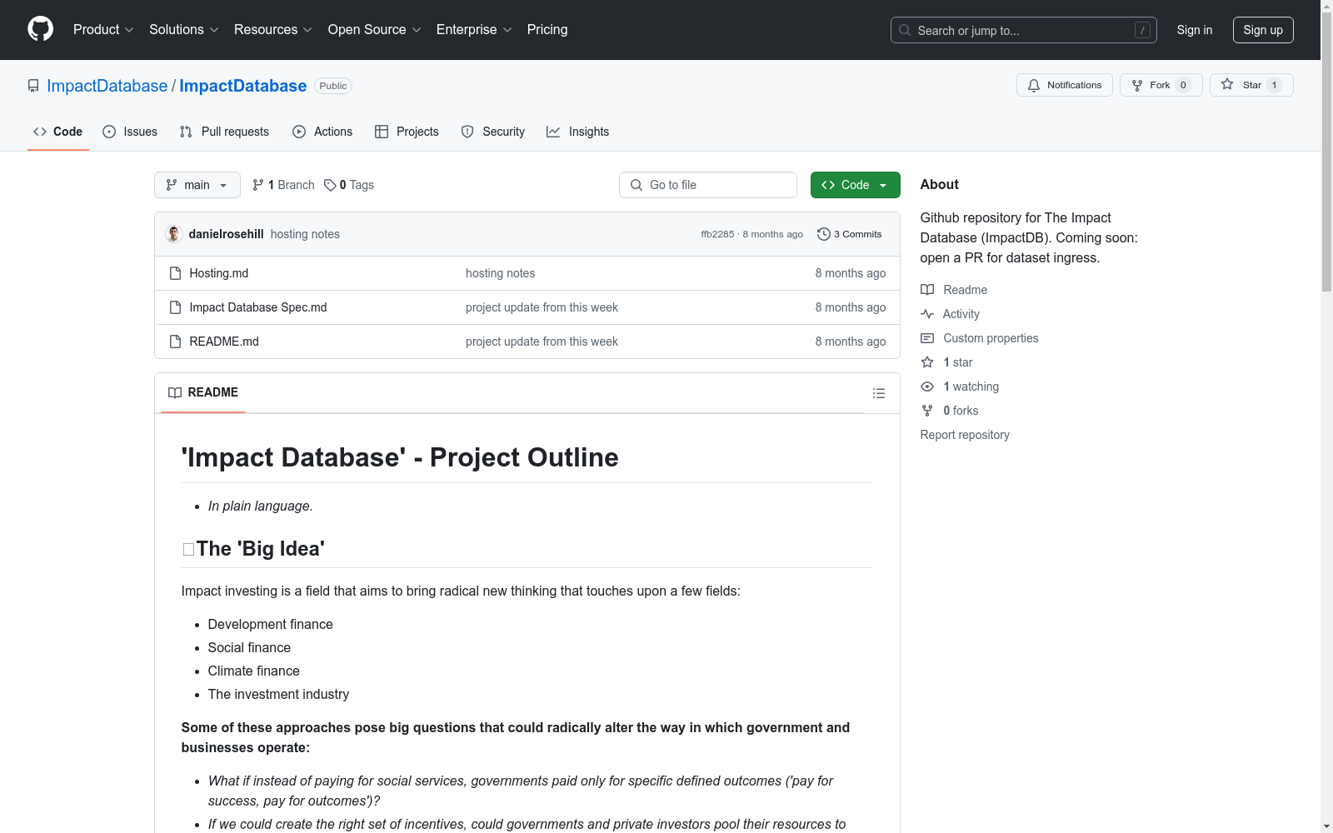
Task: Click the branch icon beside 1 Branch
Action: 258,185
